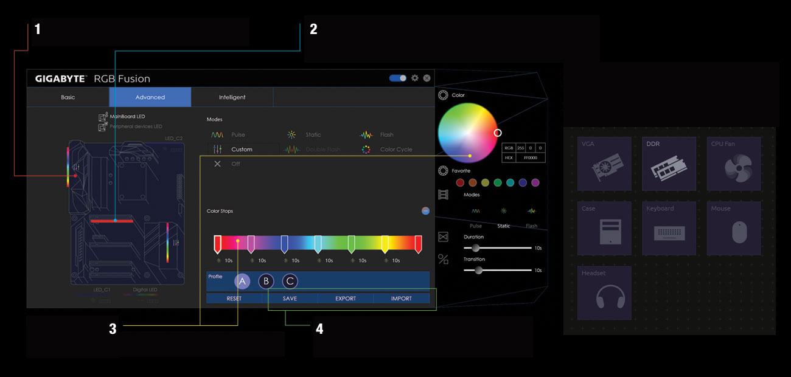Switch to the Basic tab

[x=68, y=97]
